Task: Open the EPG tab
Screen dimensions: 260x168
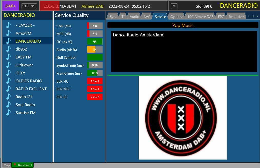Action: click(221, 17)
